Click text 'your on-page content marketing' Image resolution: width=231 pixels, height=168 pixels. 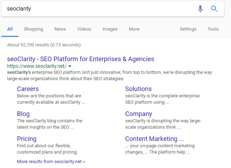pyautogui.click(x=162, y=146)
